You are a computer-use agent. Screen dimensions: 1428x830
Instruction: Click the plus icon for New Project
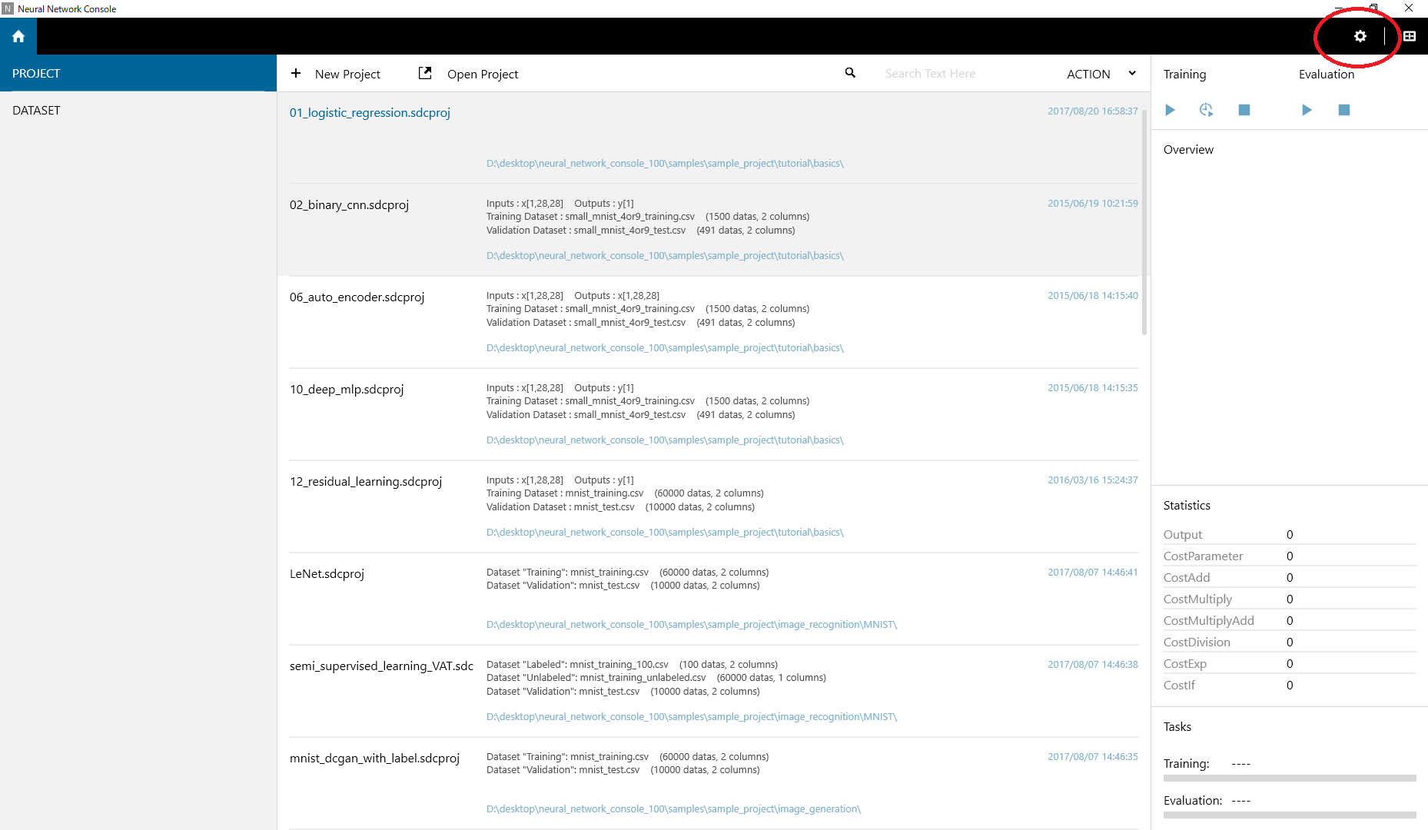click(x=296, y=73)
